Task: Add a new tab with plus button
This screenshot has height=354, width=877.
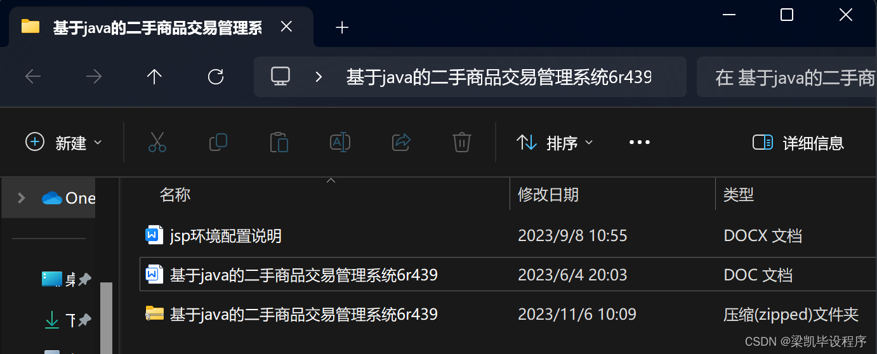Action: pyautogui.click(x=342, y=27)
